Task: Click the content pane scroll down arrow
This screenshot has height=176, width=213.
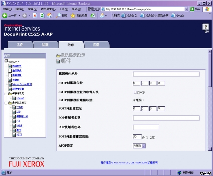Action: 210,149
